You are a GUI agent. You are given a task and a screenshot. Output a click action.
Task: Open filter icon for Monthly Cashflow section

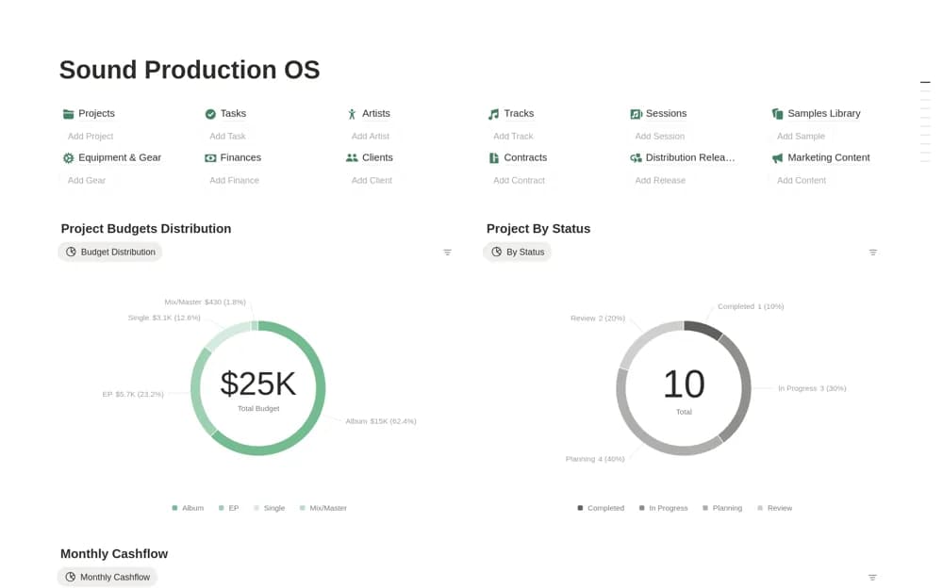pyautogui.click(x=872, y=578)
